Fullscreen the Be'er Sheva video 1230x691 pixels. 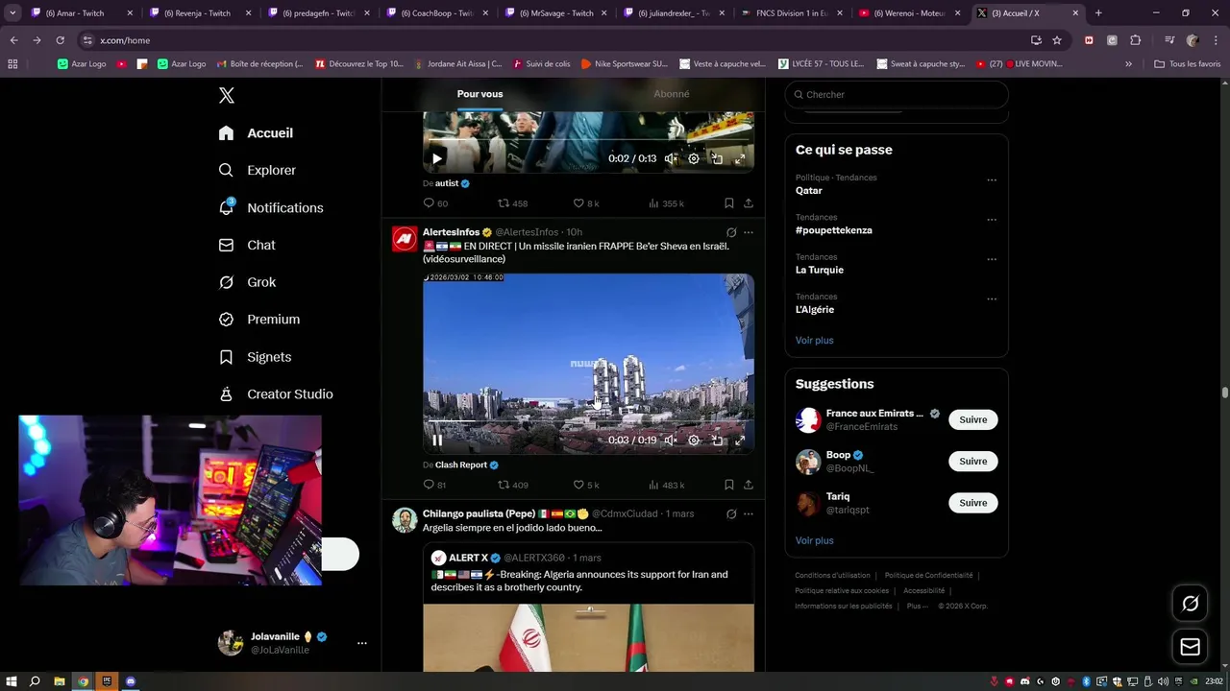point(740,441)
